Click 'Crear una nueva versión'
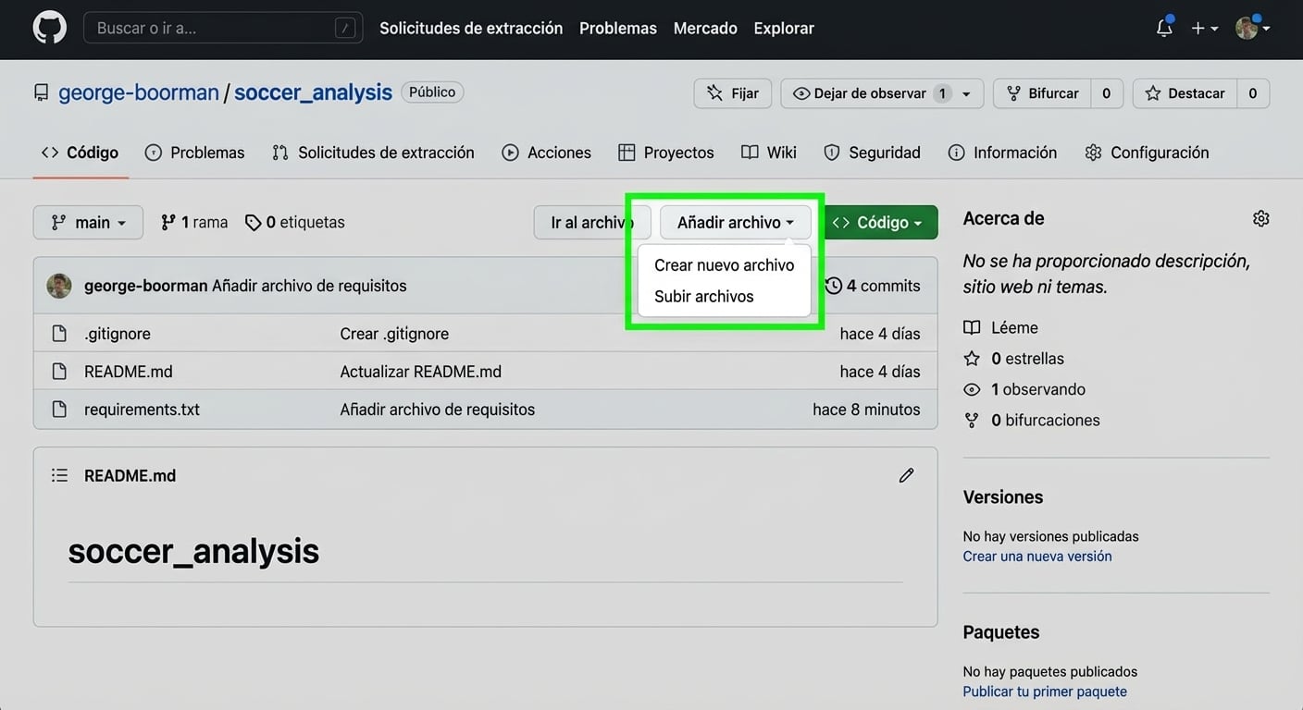This screenshot has height=710, width=1303. pos(1037,557)
